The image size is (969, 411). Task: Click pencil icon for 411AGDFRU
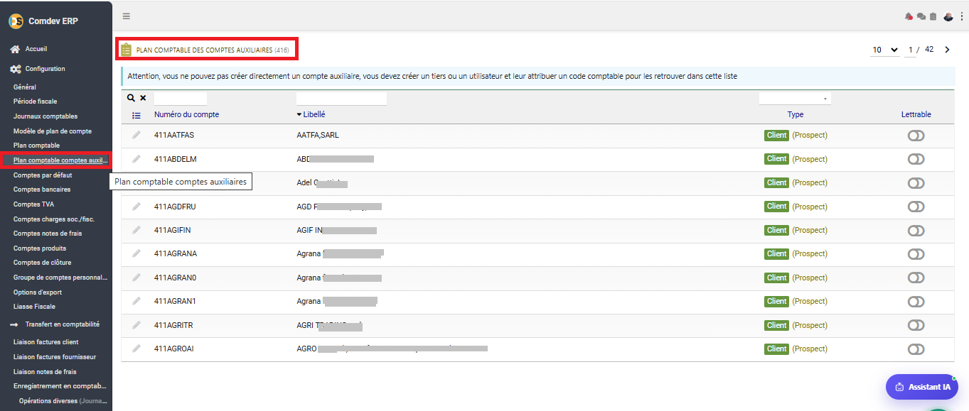click(x=136, y=207)
